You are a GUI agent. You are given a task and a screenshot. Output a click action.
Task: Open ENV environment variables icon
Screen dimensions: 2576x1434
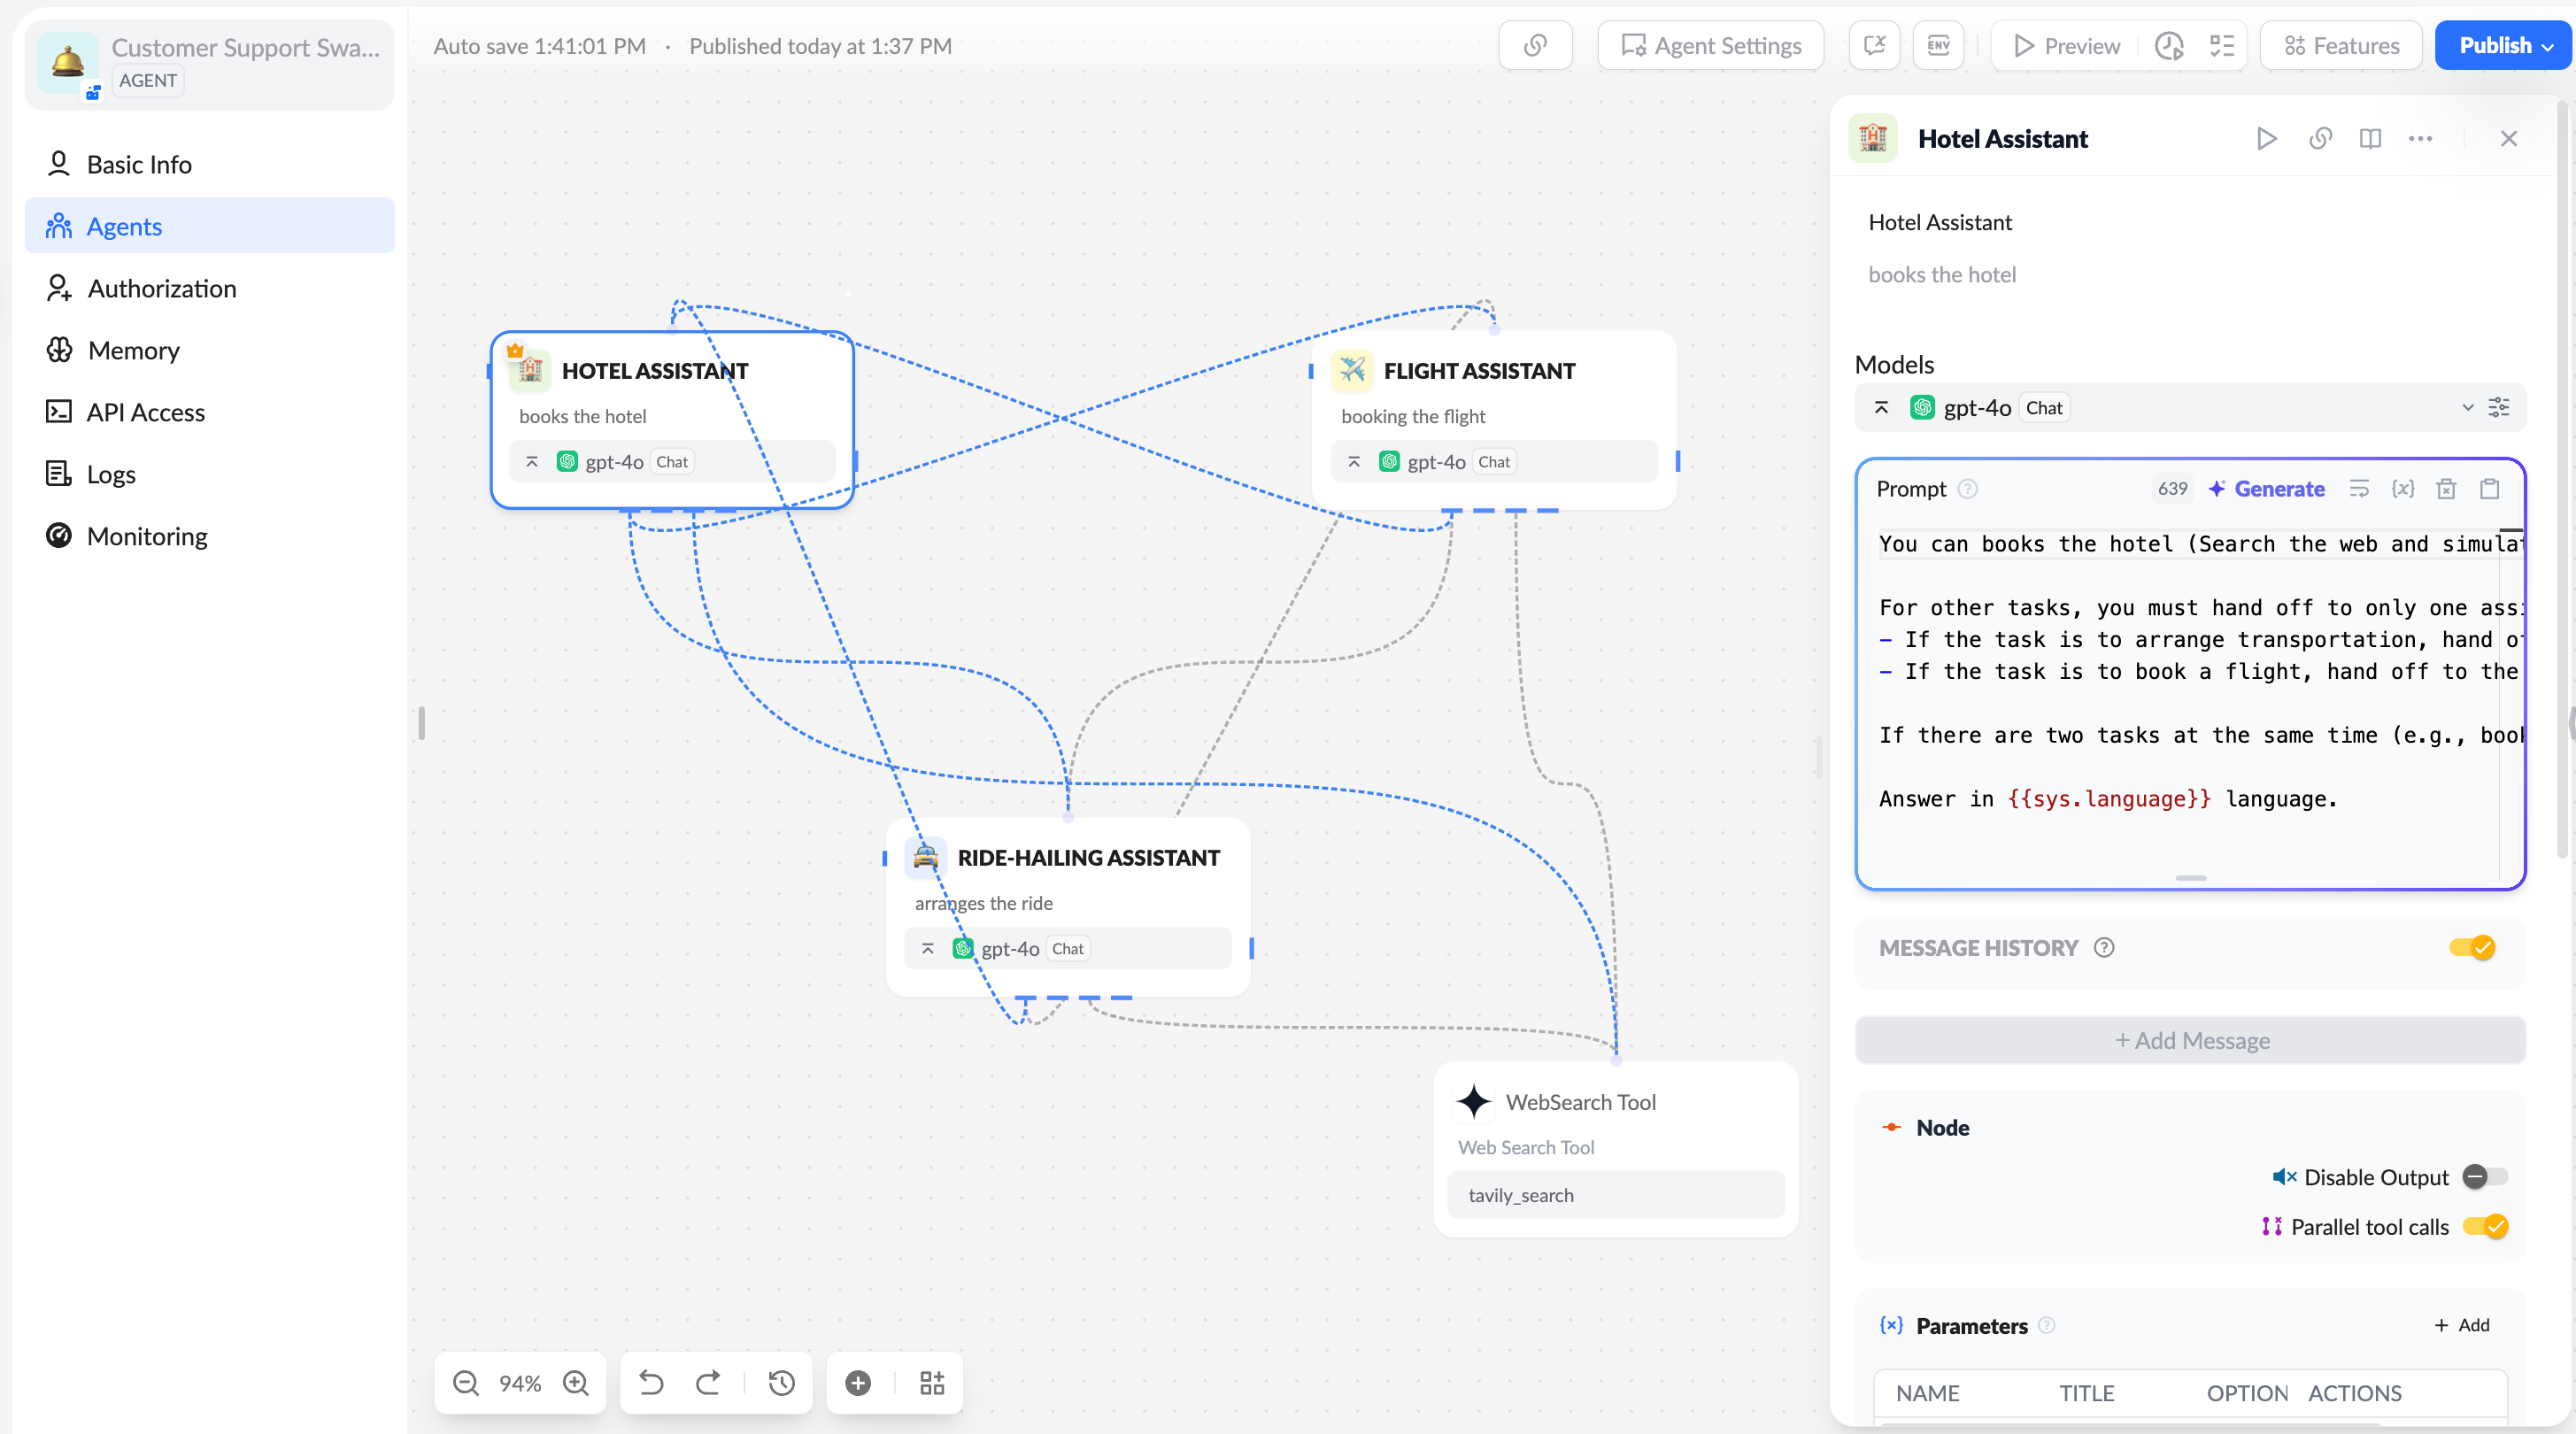point(1938,46)
